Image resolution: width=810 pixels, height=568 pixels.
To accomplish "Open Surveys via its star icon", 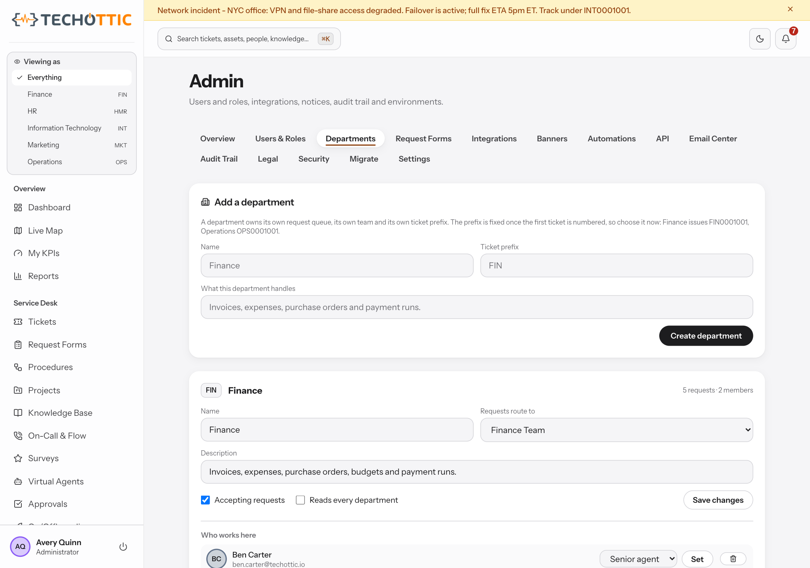I will pyautogui.click(x=18, y=458).
